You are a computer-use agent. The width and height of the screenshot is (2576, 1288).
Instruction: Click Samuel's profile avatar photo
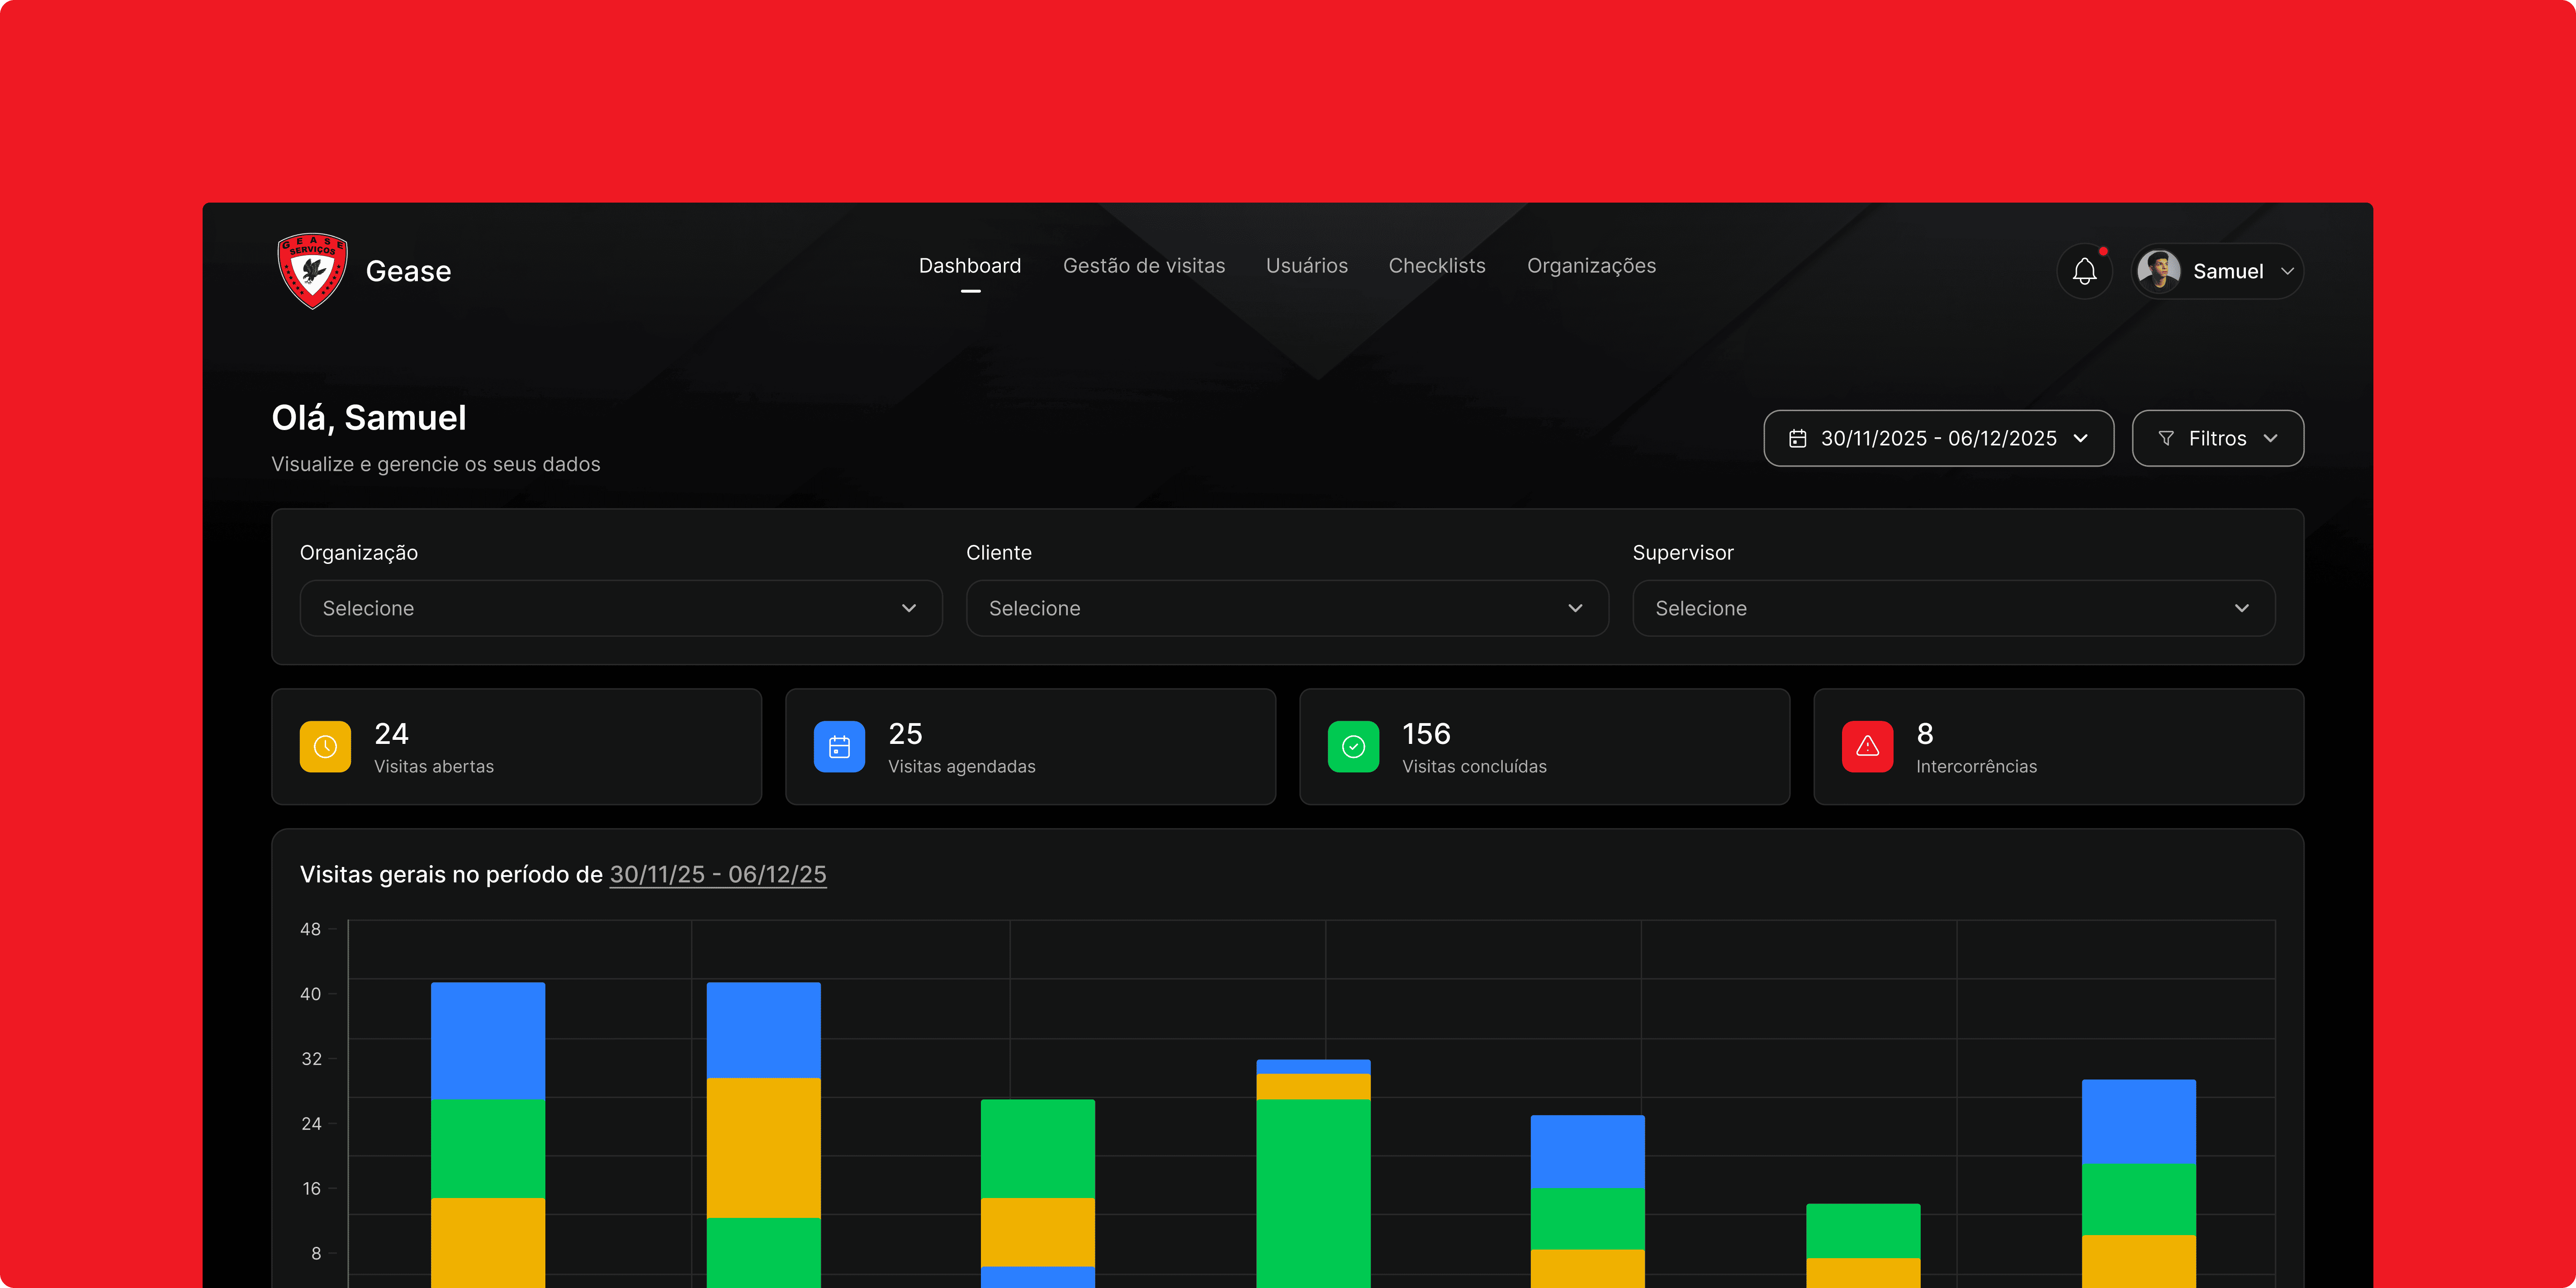coord(2159,271)
